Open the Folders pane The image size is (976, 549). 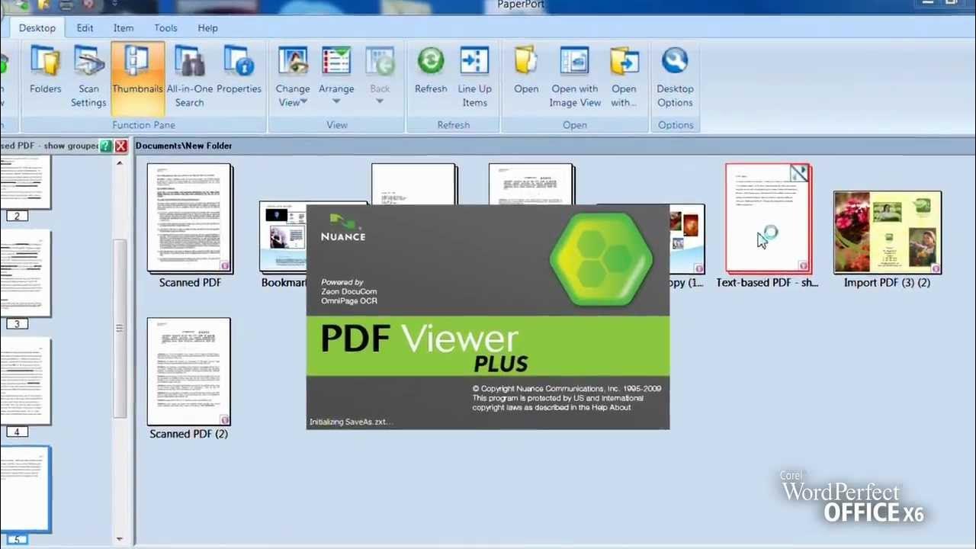coord(45,70)
